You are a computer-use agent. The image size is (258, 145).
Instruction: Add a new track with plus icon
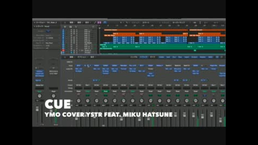pyautogui.click(x=65, y=27)
